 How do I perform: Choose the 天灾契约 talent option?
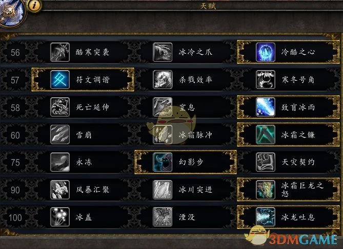(289, 162)
